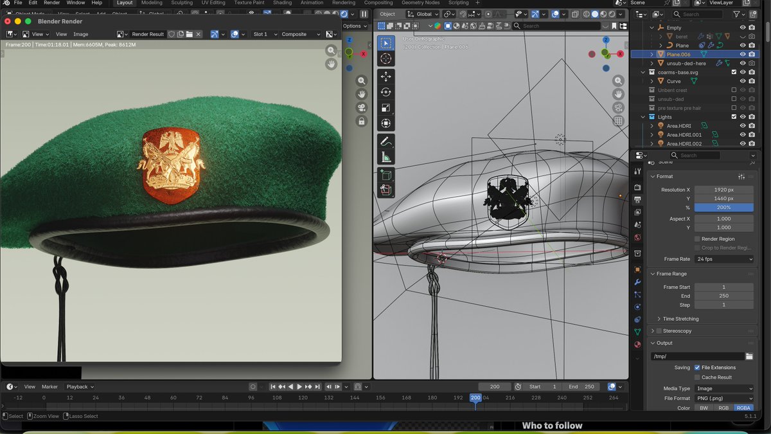The width and height of the screenshot is (771, 434).
Task: Select the Add Cube tool
Action: click(385, 174)
